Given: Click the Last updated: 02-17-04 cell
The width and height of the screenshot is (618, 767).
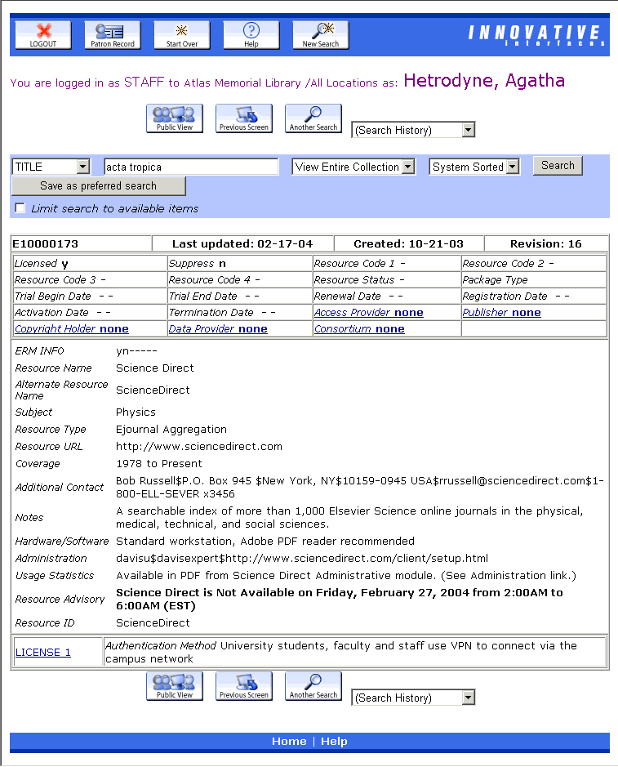Looking at the screenshot, I should pos(242,243).
